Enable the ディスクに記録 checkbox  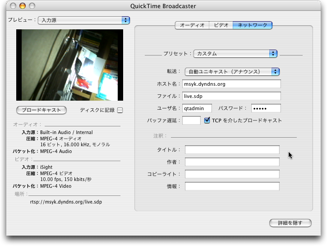click(120, 110)
